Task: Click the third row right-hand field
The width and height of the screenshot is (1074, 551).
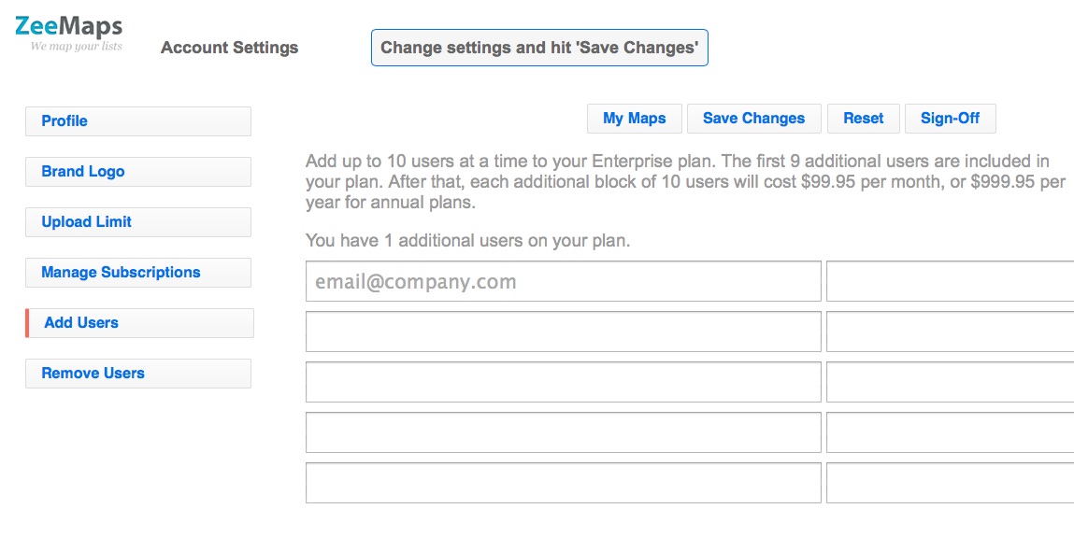Action: (950, 382)
